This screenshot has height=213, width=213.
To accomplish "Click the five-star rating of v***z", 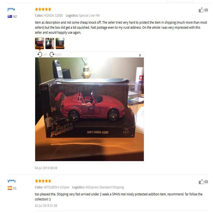I will 43,181.
